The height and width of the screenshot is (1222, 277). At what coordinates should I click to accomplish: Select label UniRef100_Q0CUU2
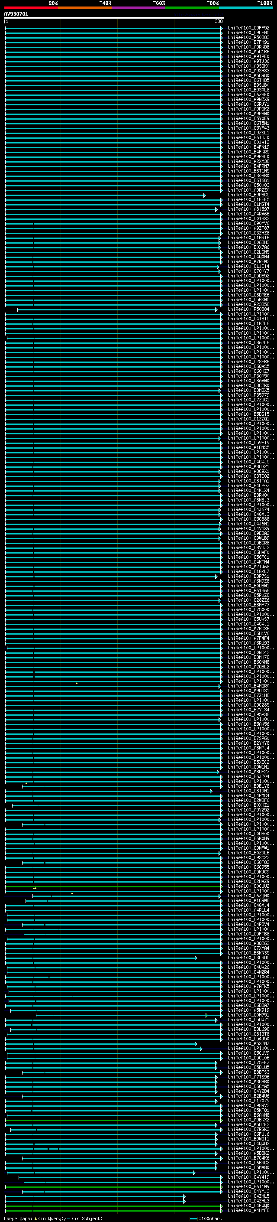(248, 886)
